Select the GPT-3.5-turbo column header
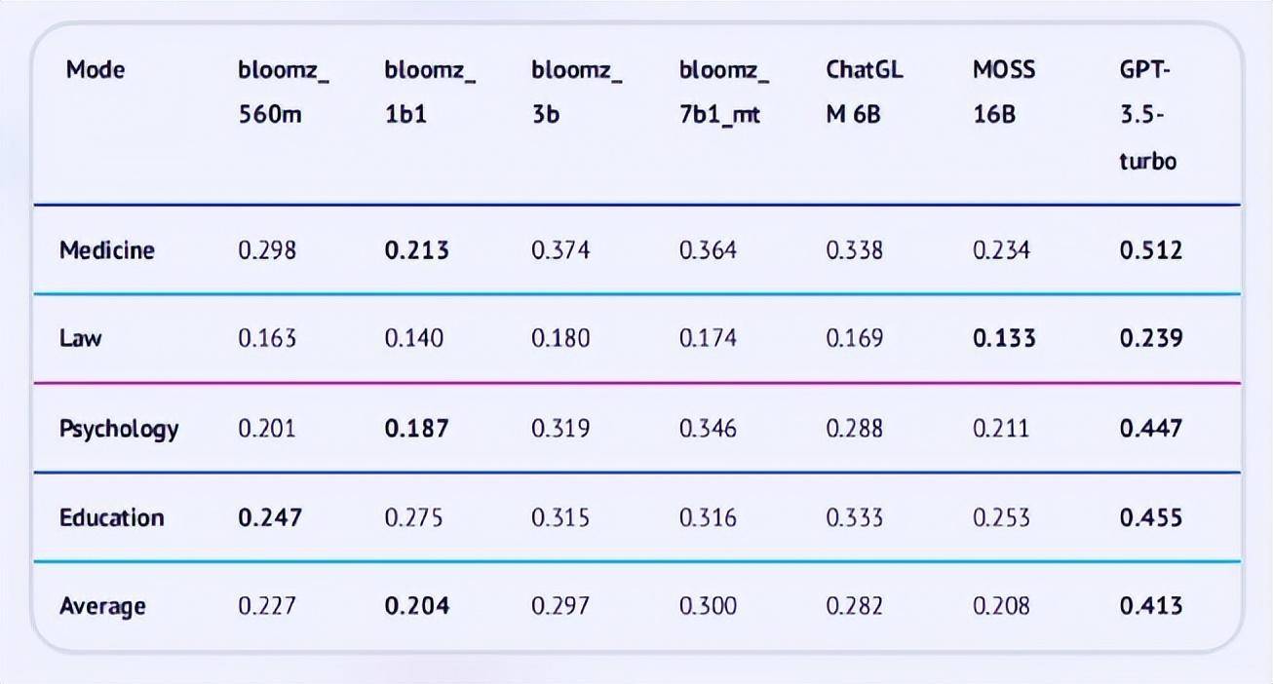 (x=1148, y=115)
